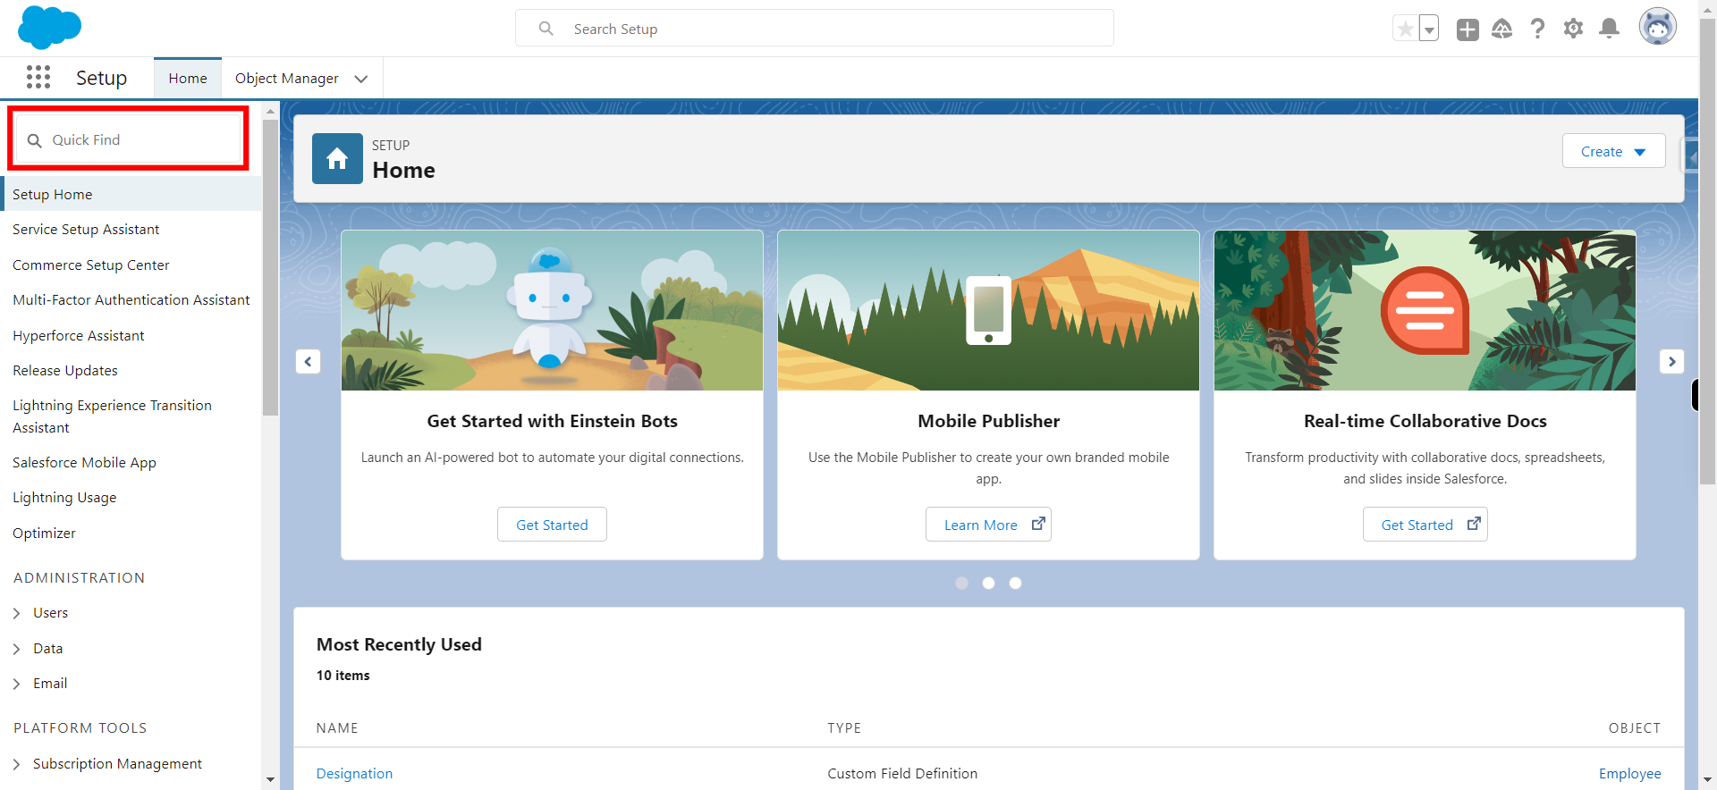Open the App Launcher dots grid

click(x=38, y=78)
